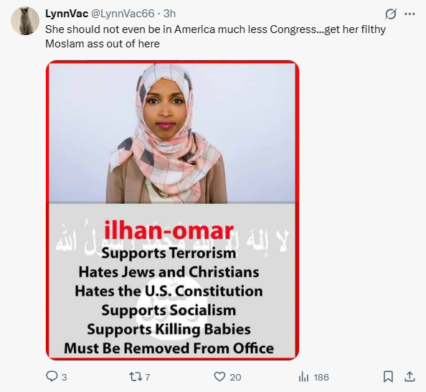
Task: Open the three-dot more options menu
Action: click(410, 14)
